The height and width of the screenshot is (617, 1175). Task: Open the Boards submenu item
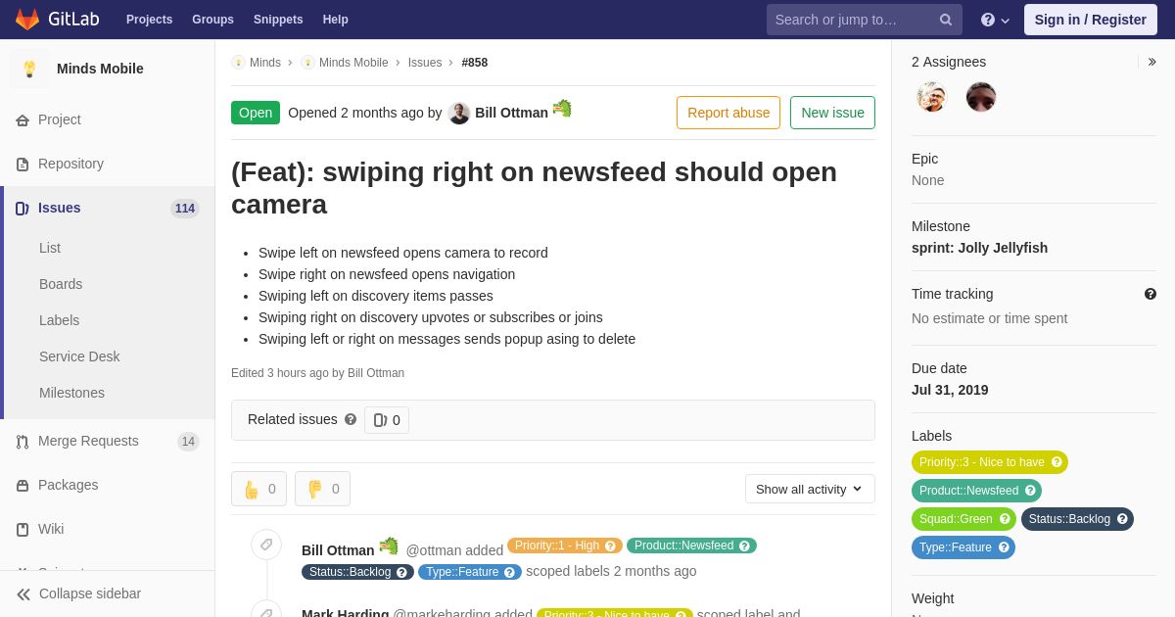click(61, 285)
